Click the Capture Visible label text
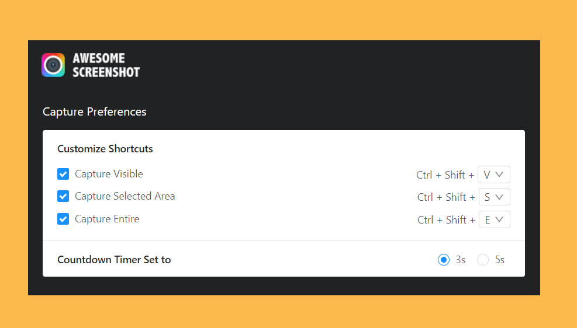Viewport: 577px width, 328px height. [109, 174]
